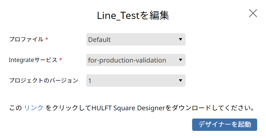The height and width of the screenshot is (138, 266).
Task: Click the red asterisk next to プロファイル
Action: point(47,39)
